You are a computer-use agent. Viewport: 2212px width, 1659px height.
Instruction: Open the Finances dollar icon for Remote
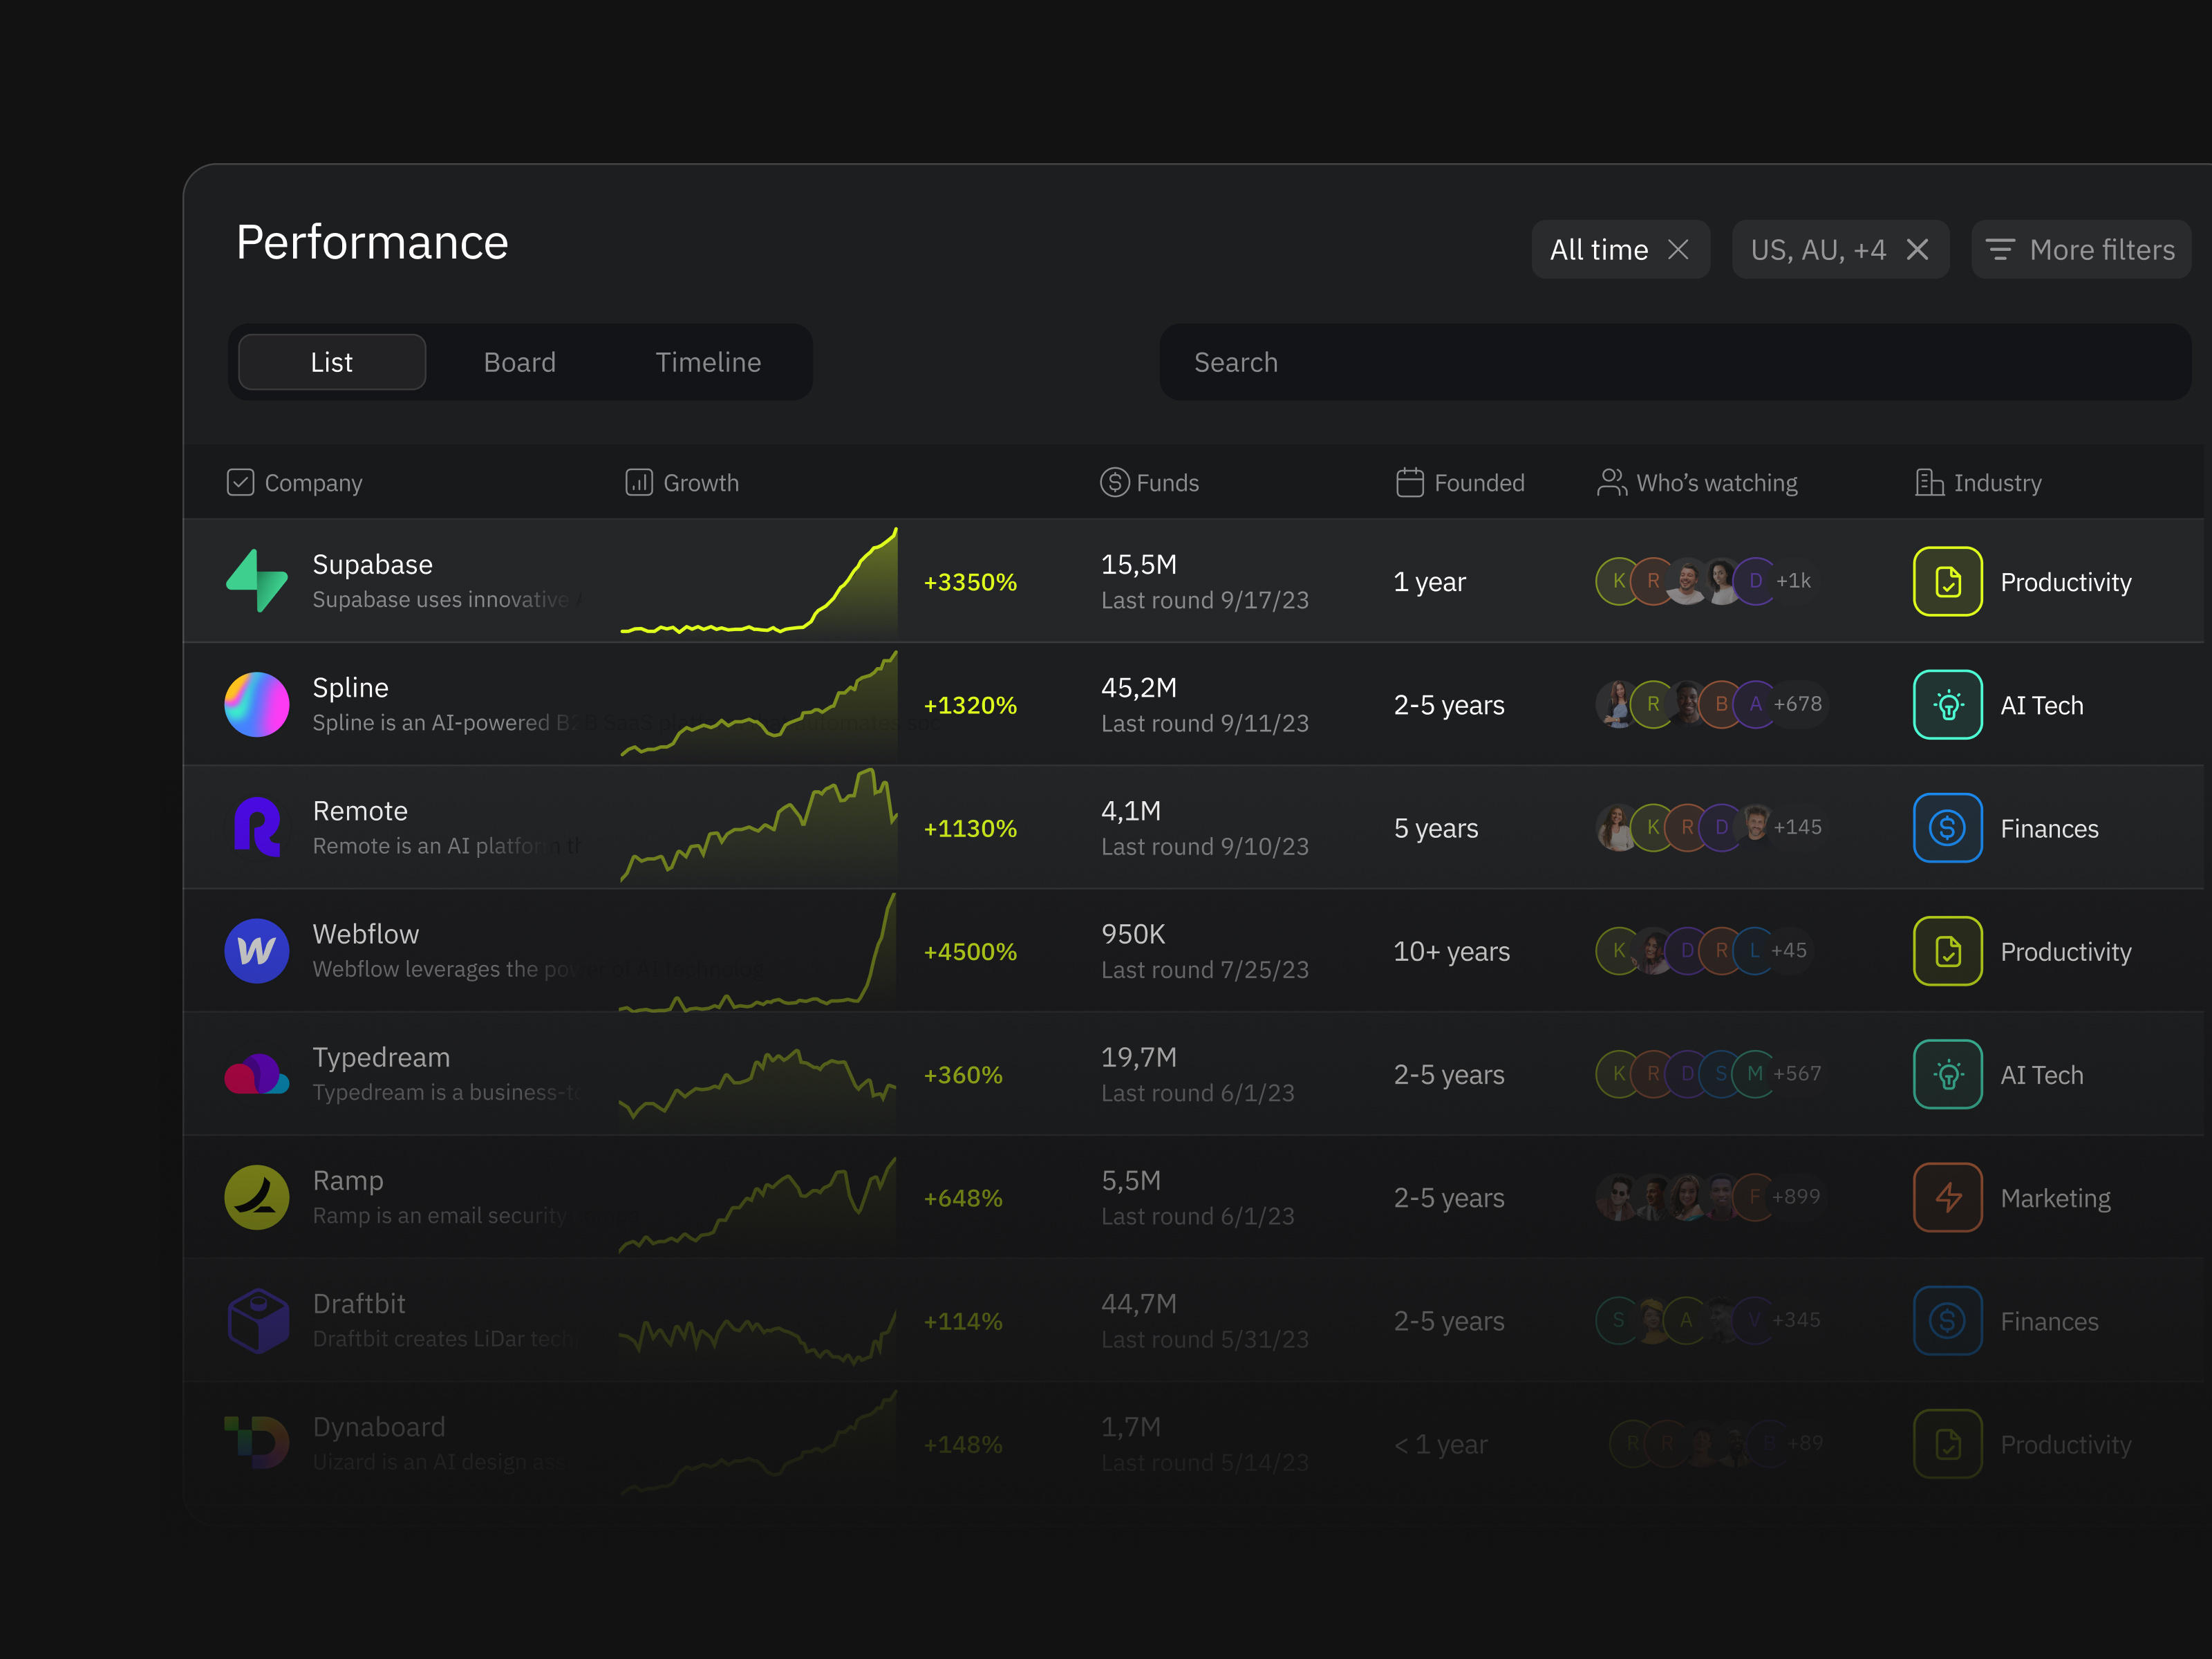click(1947, 827)
